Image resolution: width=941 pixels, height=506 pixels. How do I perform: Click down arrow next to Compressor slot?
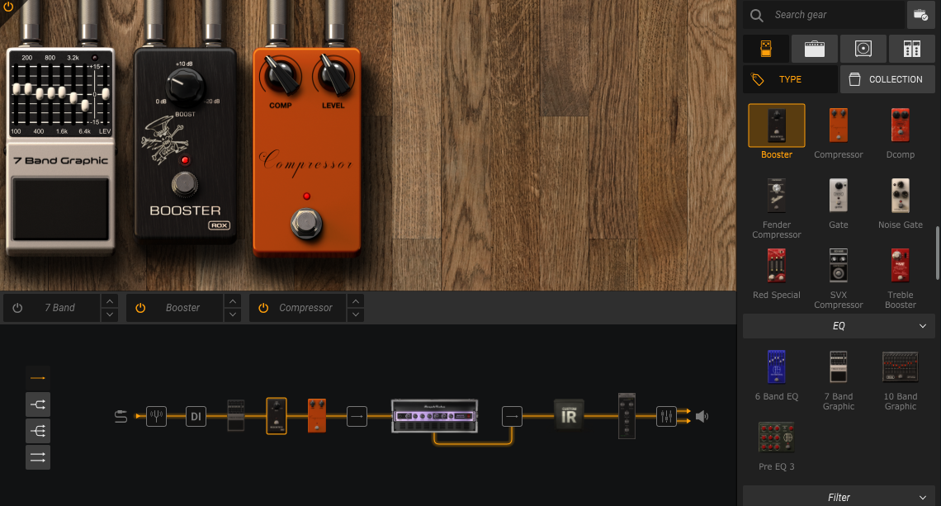(x=356, y=314)
